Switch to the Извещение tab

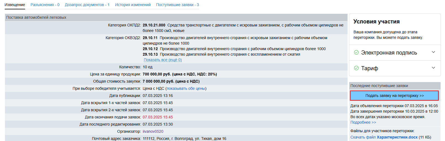[15, 5]
